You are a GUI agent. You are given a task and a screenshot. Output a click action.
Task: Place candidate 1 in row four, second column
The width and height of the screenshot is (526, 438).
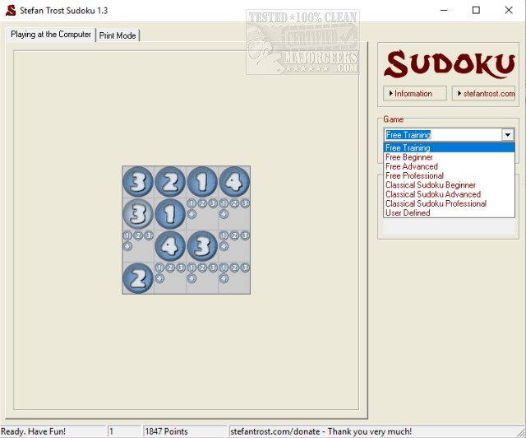[159, 268]
